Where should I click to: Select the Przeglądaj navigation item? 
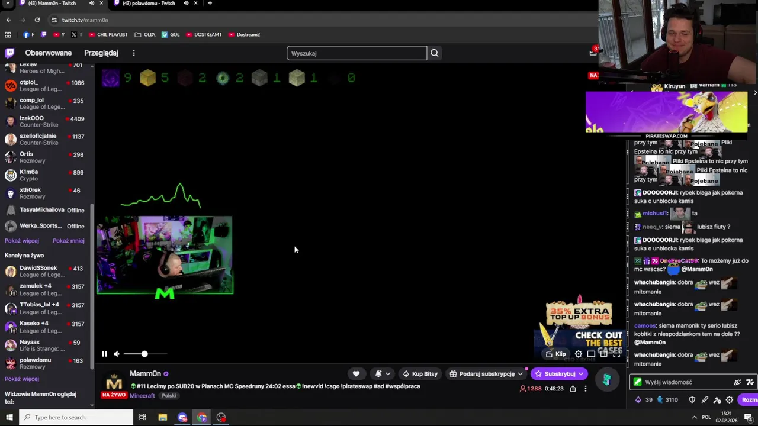point(101,53)
